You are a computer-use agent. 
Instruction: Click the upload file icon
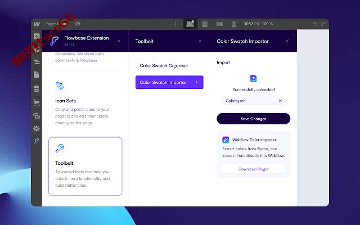pos(253,79)
